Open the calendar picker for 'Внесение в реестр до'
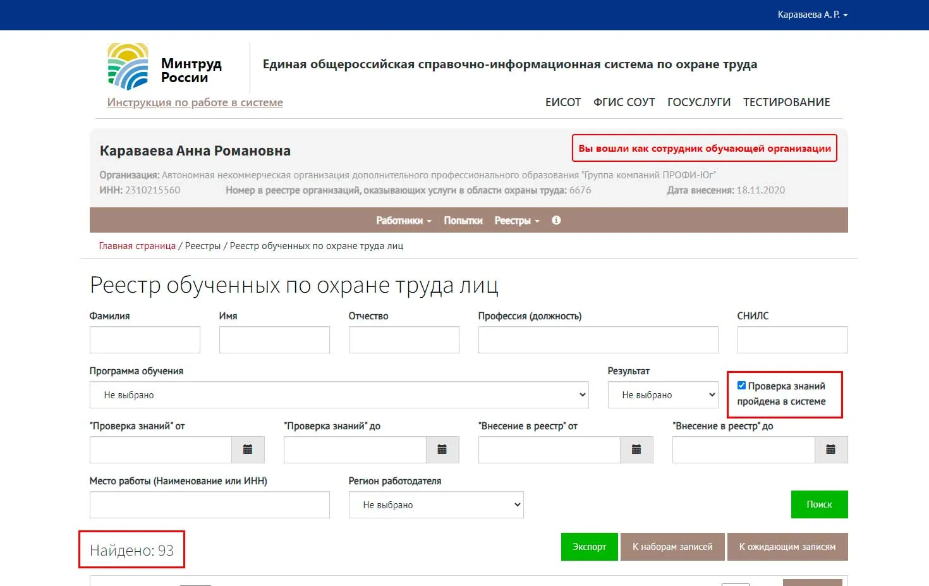This screenshot has height=586, width=929. (x=832, y=449)
